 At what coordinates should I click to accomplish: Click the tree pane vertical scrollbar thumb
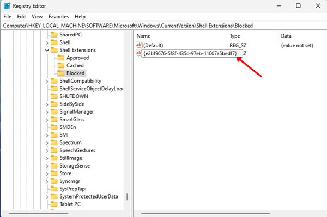pyautogui.click(x=127, y=197)
